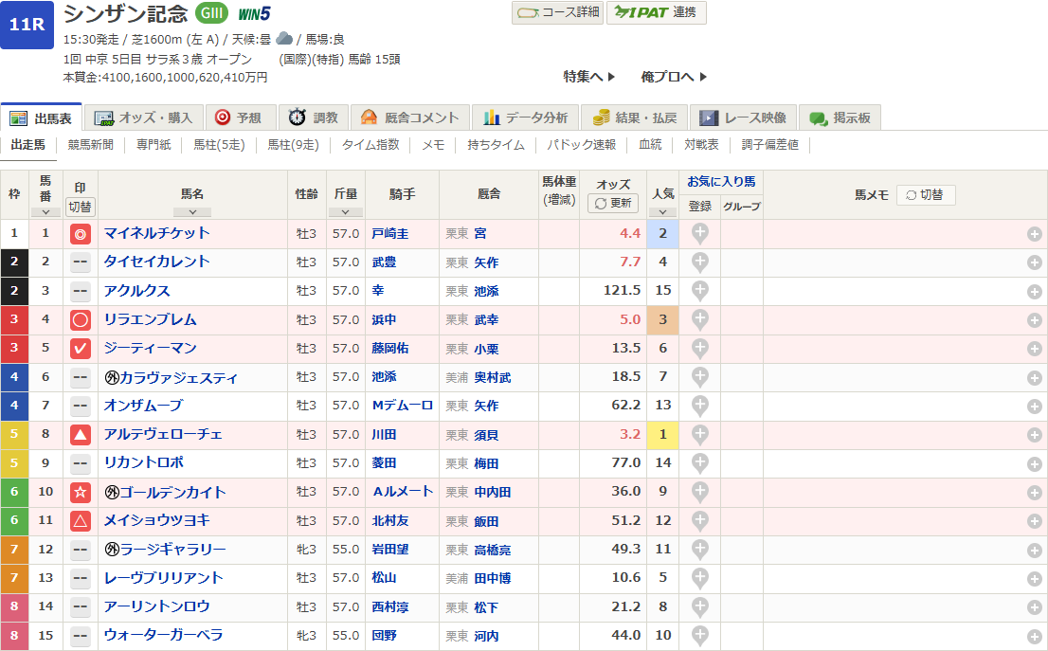
Task: Toggle the 馬メモ 切替 button
Action: [x=925, y=195]
